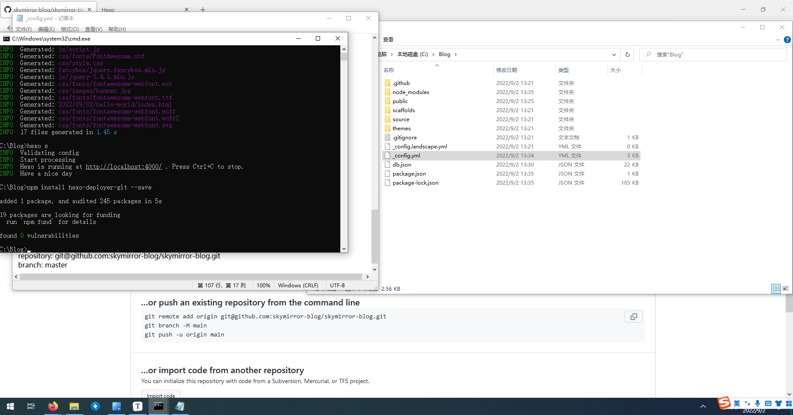Open the Typora 'T' app in taskbar

[x=137, y=406]
